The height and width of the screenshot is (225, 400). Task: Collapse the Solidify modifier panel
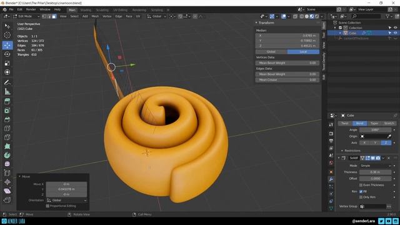coord(339,158)
